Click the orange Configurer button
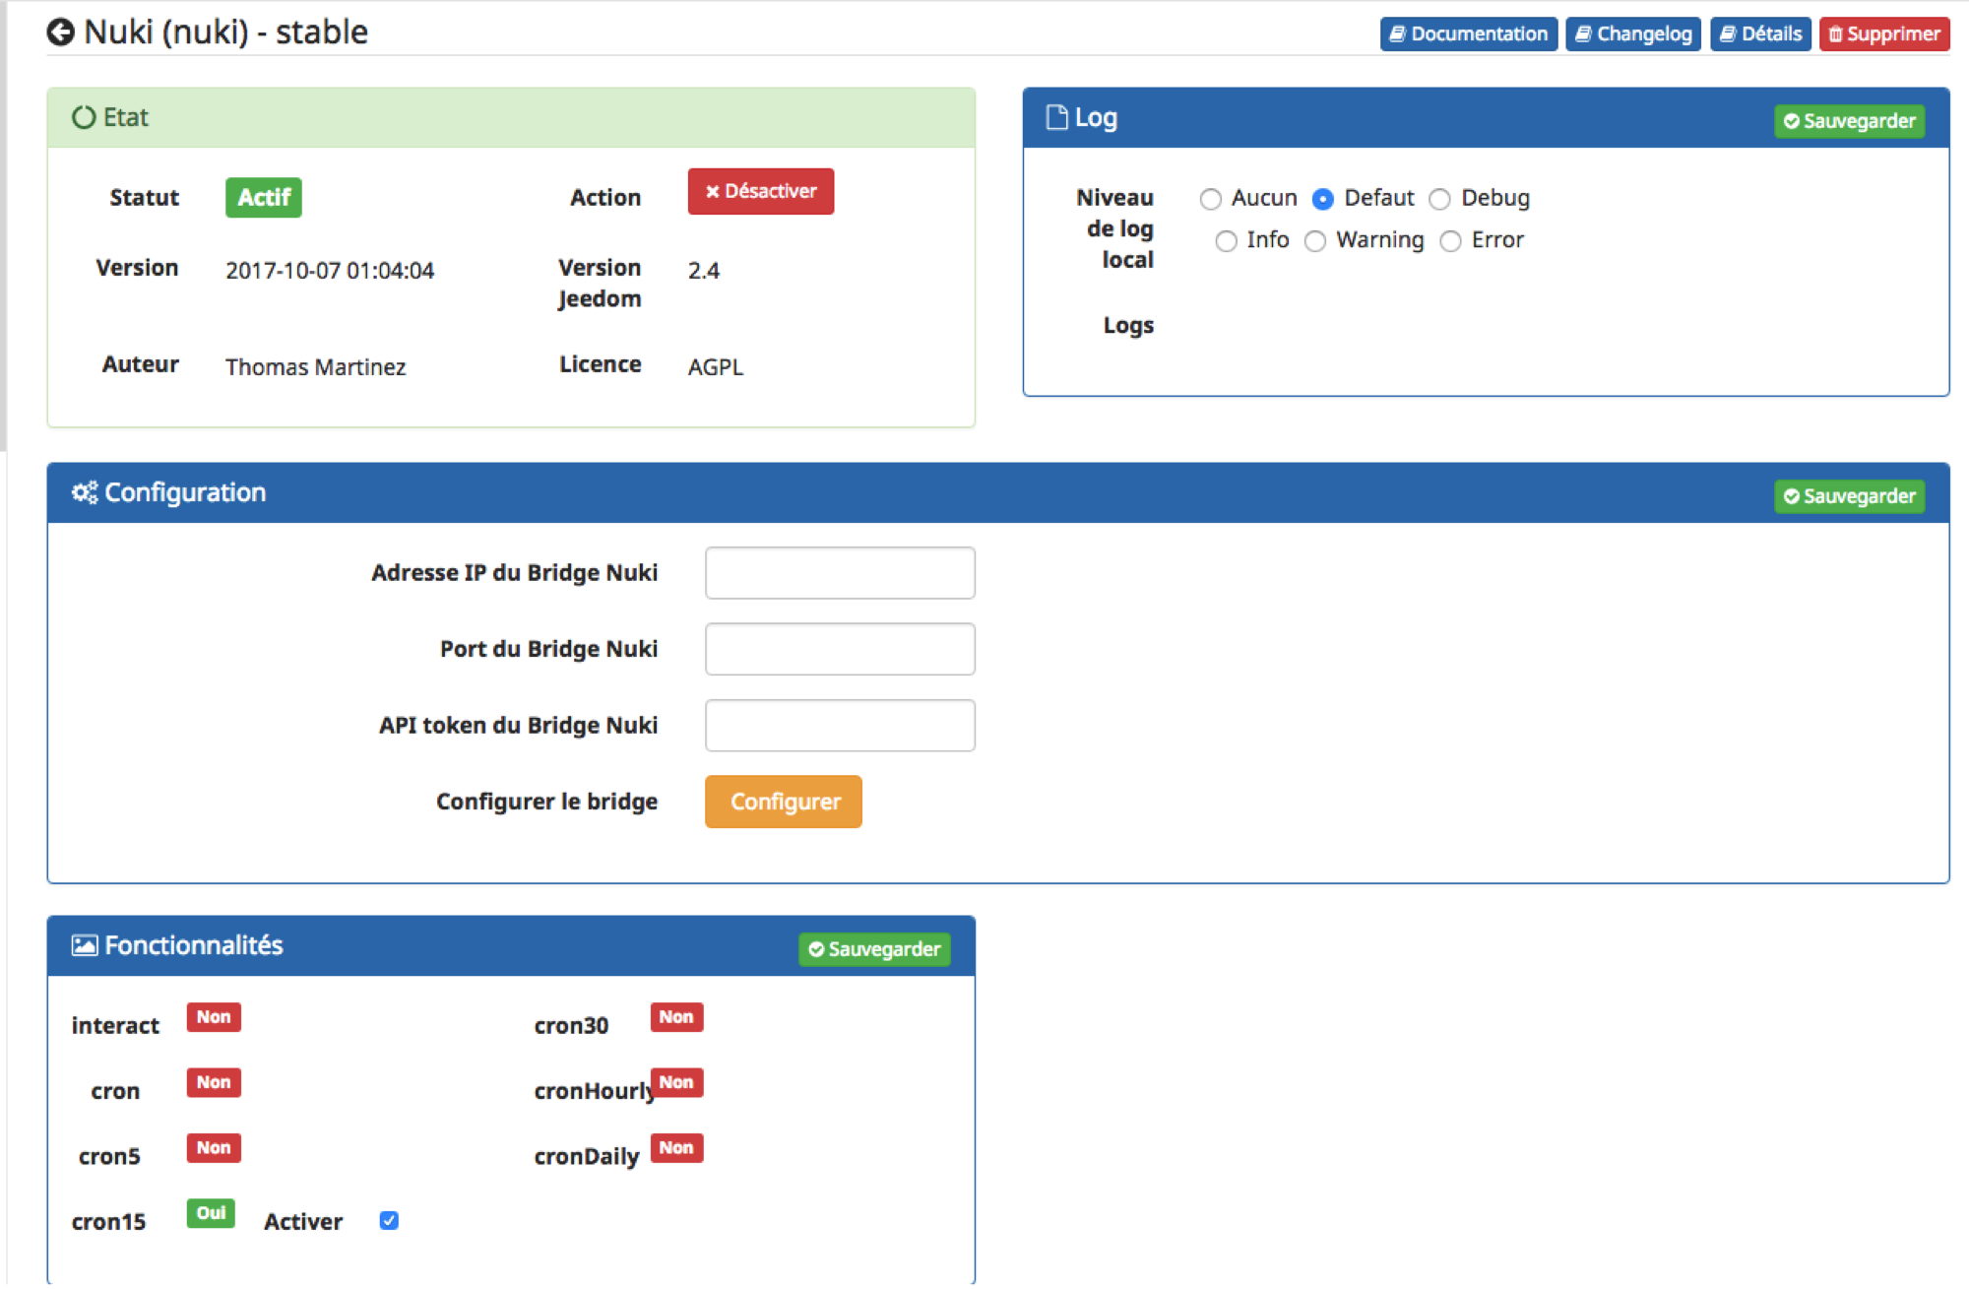Viewport: 1969px width, 1289px height. tap(784, 802)
